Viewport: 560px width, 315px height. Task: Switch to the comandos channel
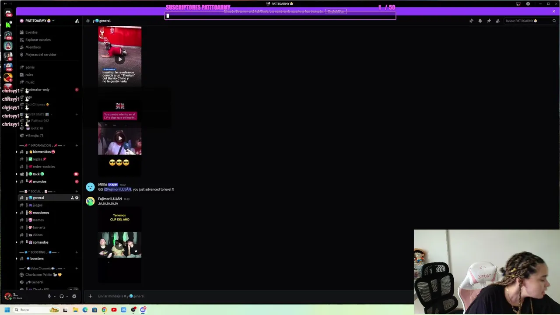(49, 242)
